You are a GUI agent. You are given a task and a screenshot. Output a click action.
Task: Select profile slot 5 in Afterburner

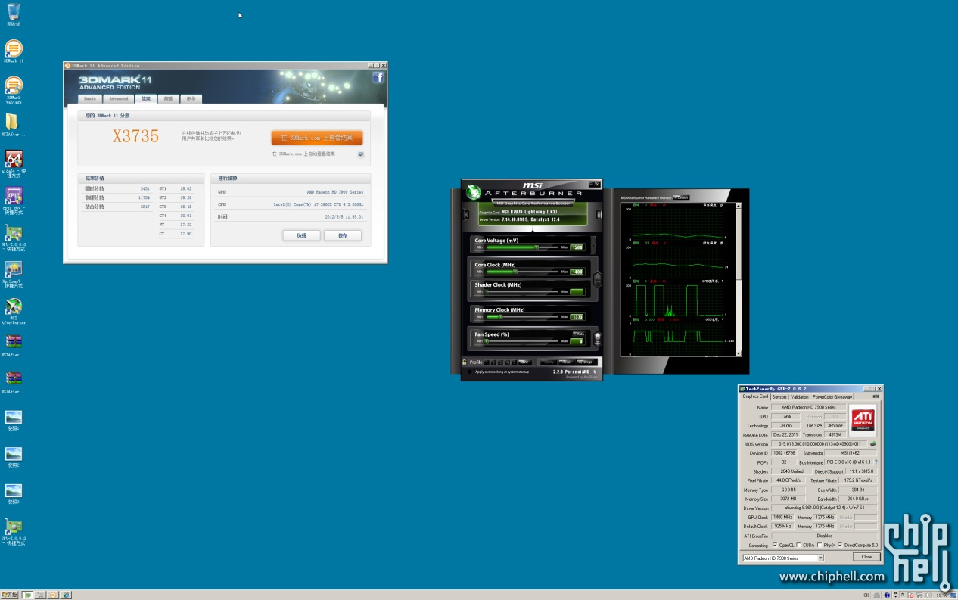514,362
